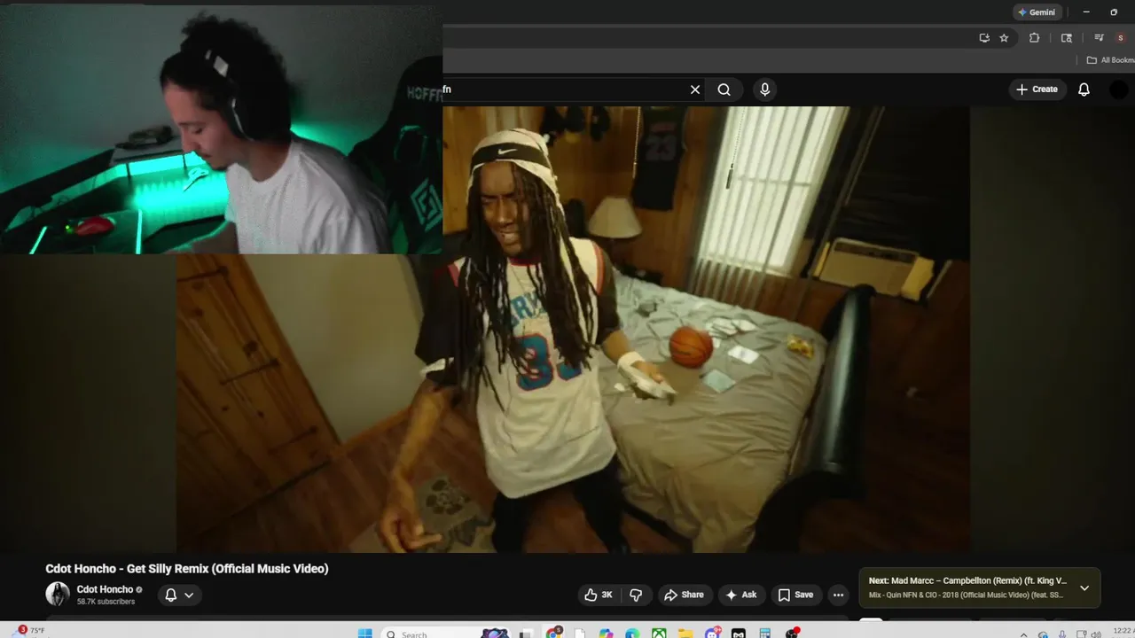Click 58.7K subscribers text
Image resolution: width=1135 pixels, height=638 pixels.
point(106,602)
